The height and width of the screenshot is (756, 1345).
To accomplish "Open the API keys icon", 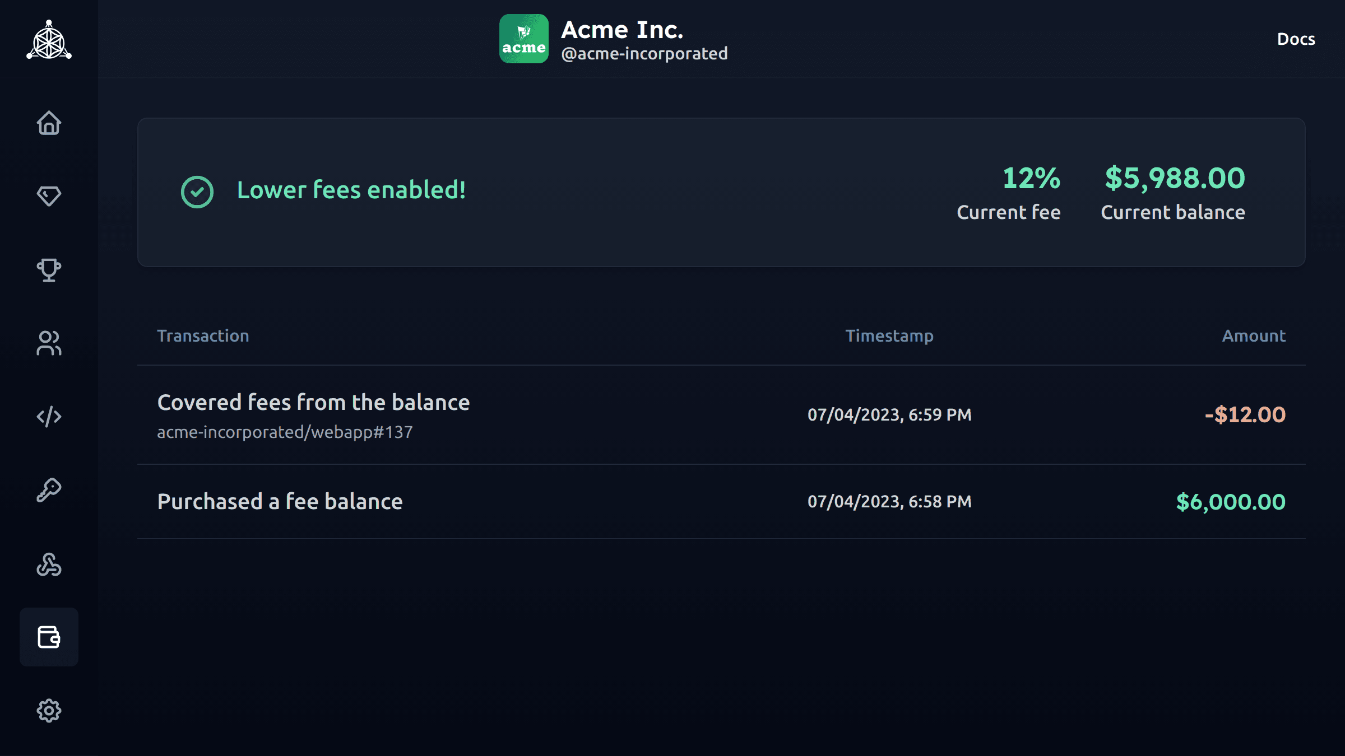I will (49, 490).
